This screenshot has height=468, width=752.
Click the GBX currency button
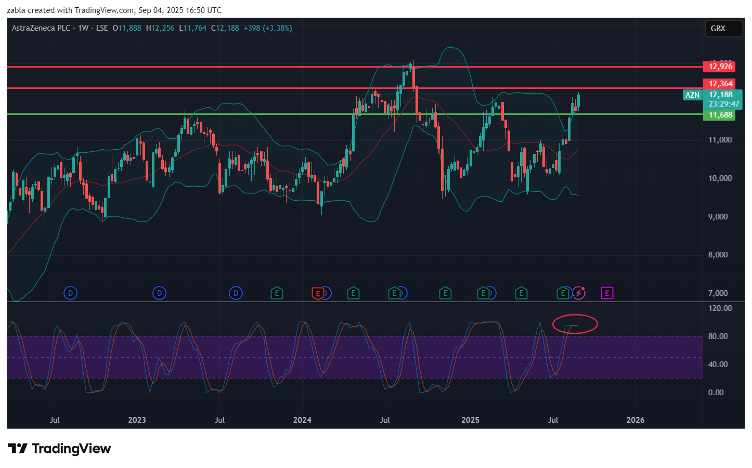(x=723, y=29)
